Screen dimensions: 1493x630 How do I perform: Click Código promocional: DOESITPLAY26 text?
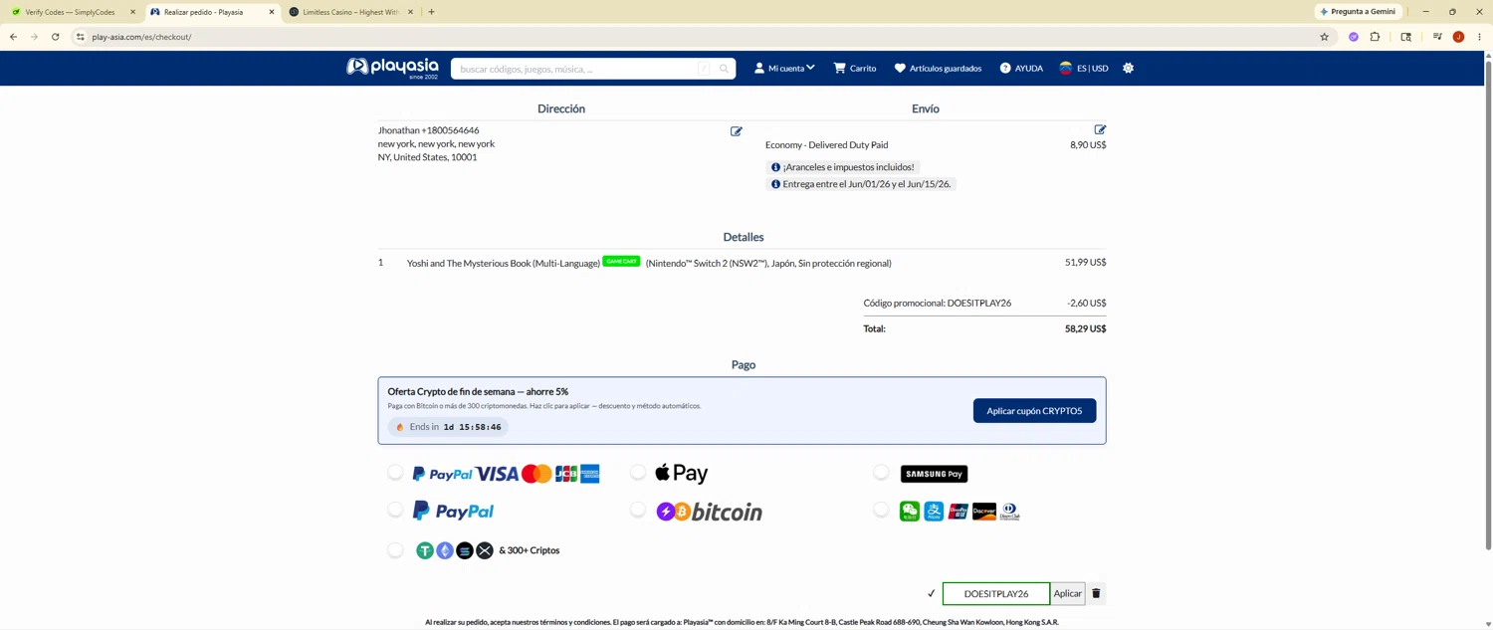938,303
